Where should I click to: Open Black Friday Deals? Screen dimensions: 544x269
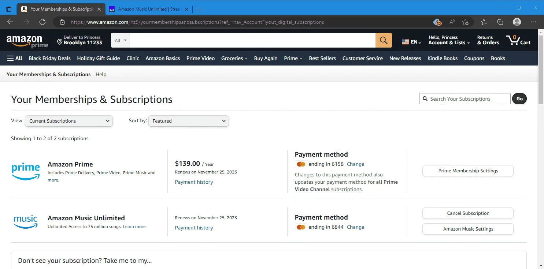(49, 58)
